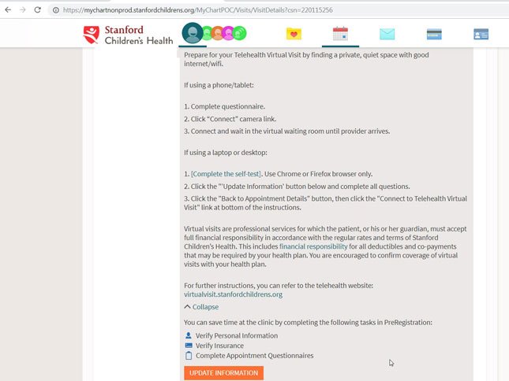
Task: Open the Health heart folder icon
Action: (294, 34)
